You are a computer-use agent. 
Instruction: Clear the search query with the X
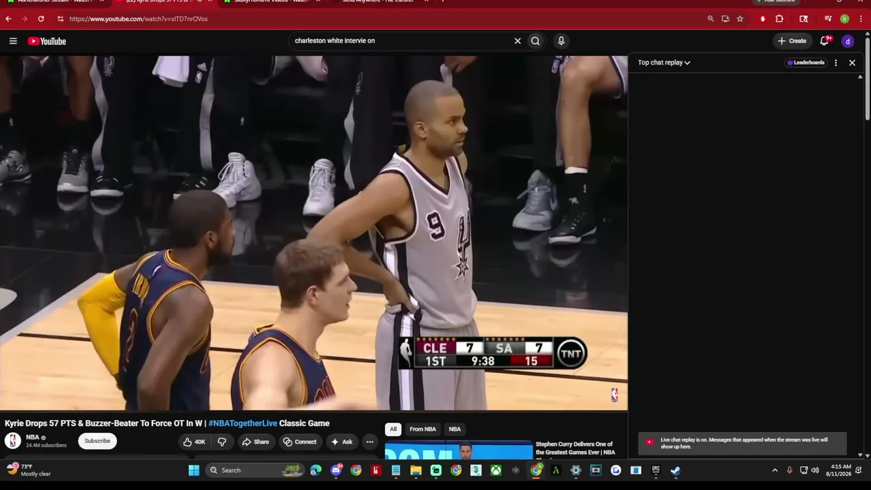pos(517,41)
